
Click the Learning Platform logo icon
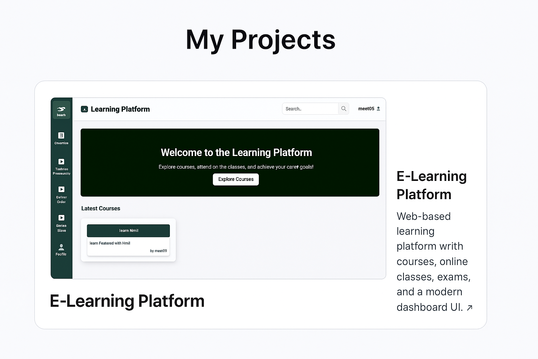[84, 109]
